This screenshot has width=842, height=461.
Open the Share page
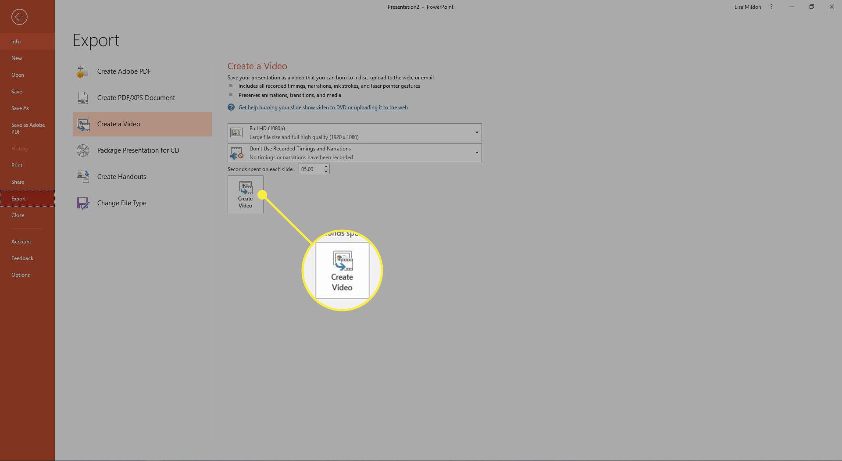coord(27,182)
